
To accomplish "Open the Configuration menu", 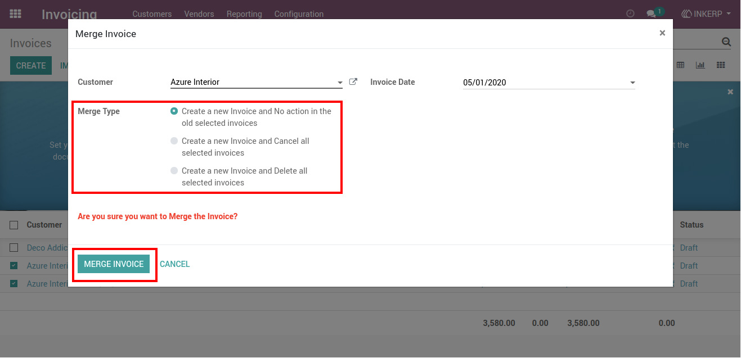I will [299, 14].
